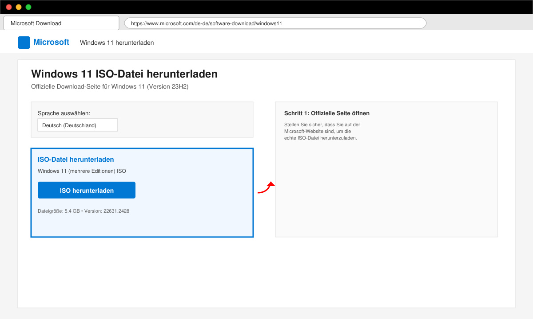
Task: Click the Microsoft brand name link
Action: (51, 42)
